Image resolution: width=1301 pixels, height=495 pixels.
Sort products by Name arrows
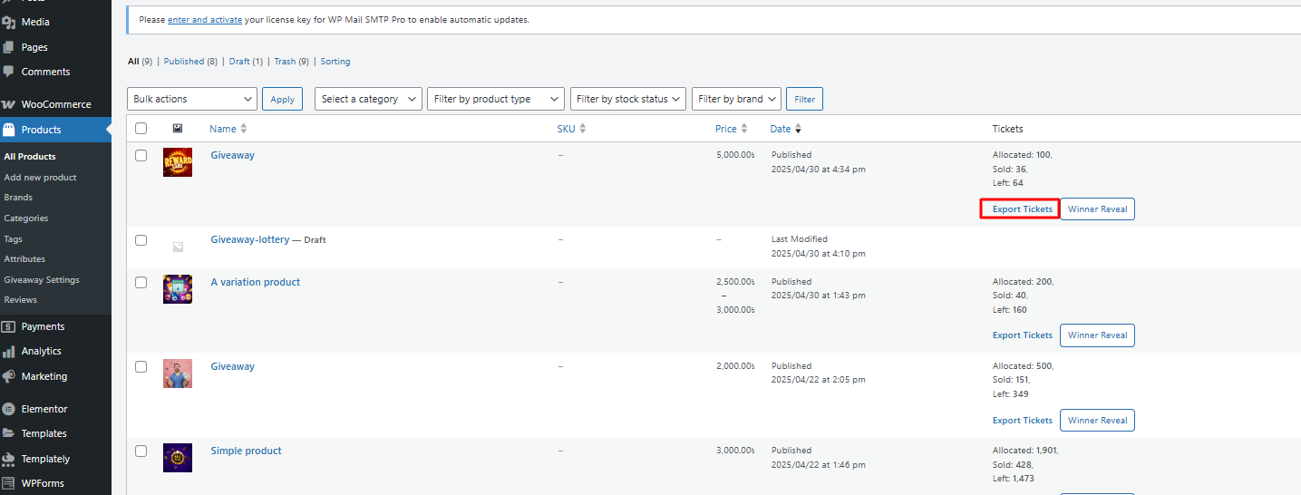pyautogui.click(x=243, y=129)
